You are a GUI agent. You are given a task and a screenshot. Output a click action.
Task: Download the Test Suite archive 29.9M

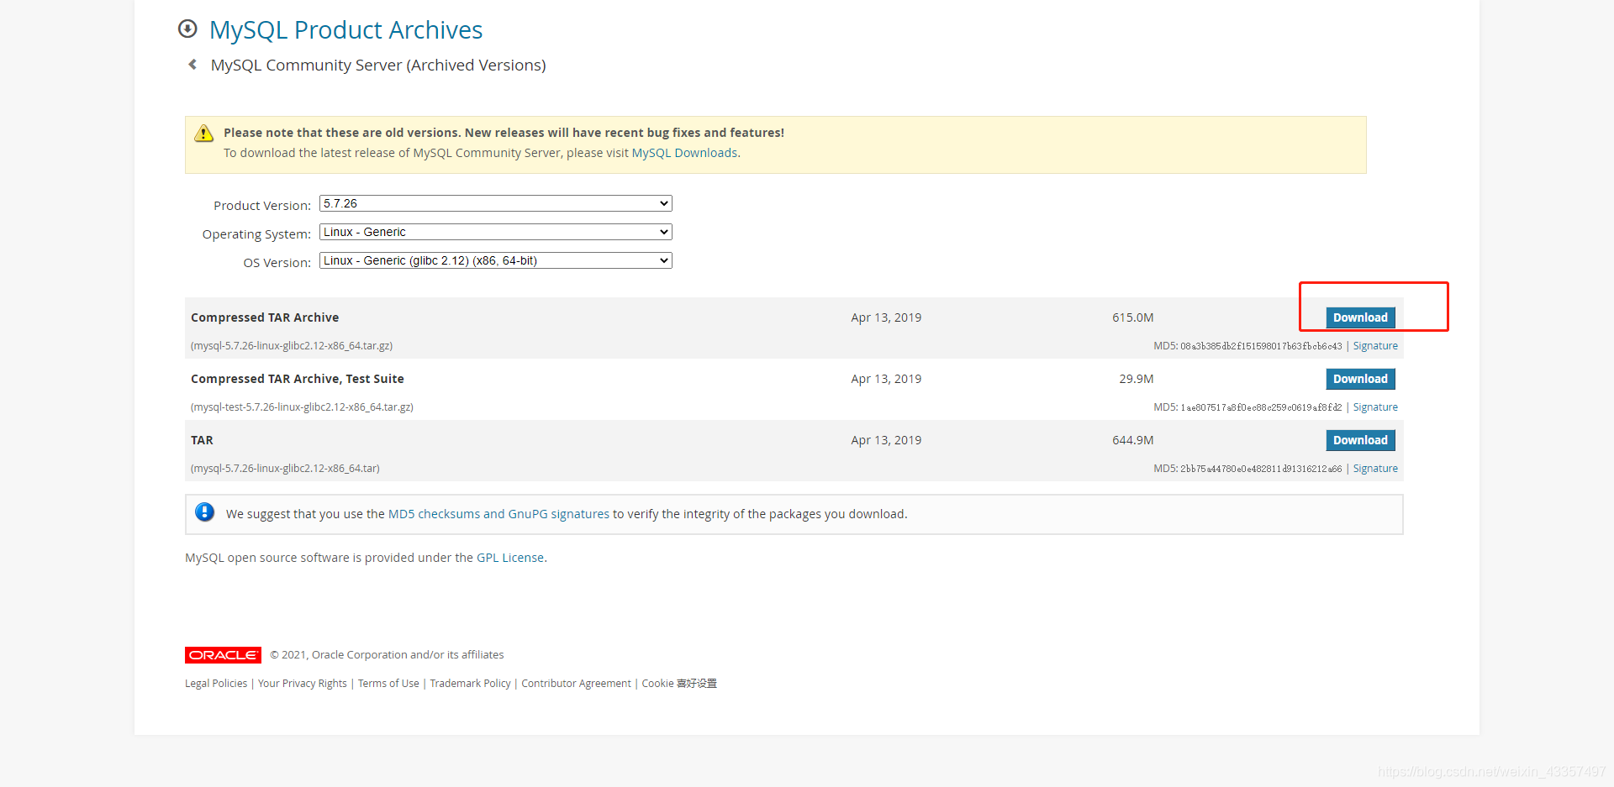pos(1360,379)
